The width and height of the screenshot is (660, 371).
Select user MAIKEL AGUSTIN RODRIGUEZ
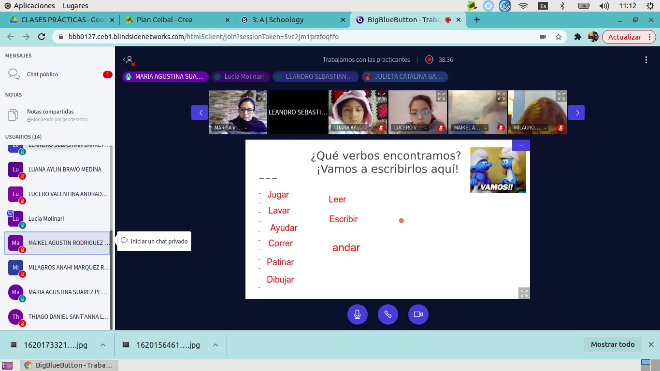pyautogui.click(x=57, y=243)
